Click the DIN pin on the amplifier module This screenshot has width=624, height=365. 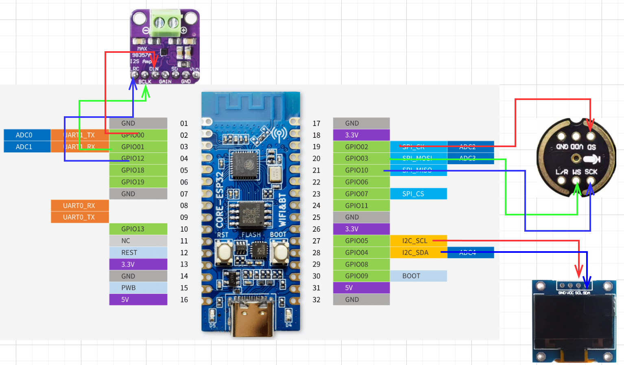coord(155,75)
